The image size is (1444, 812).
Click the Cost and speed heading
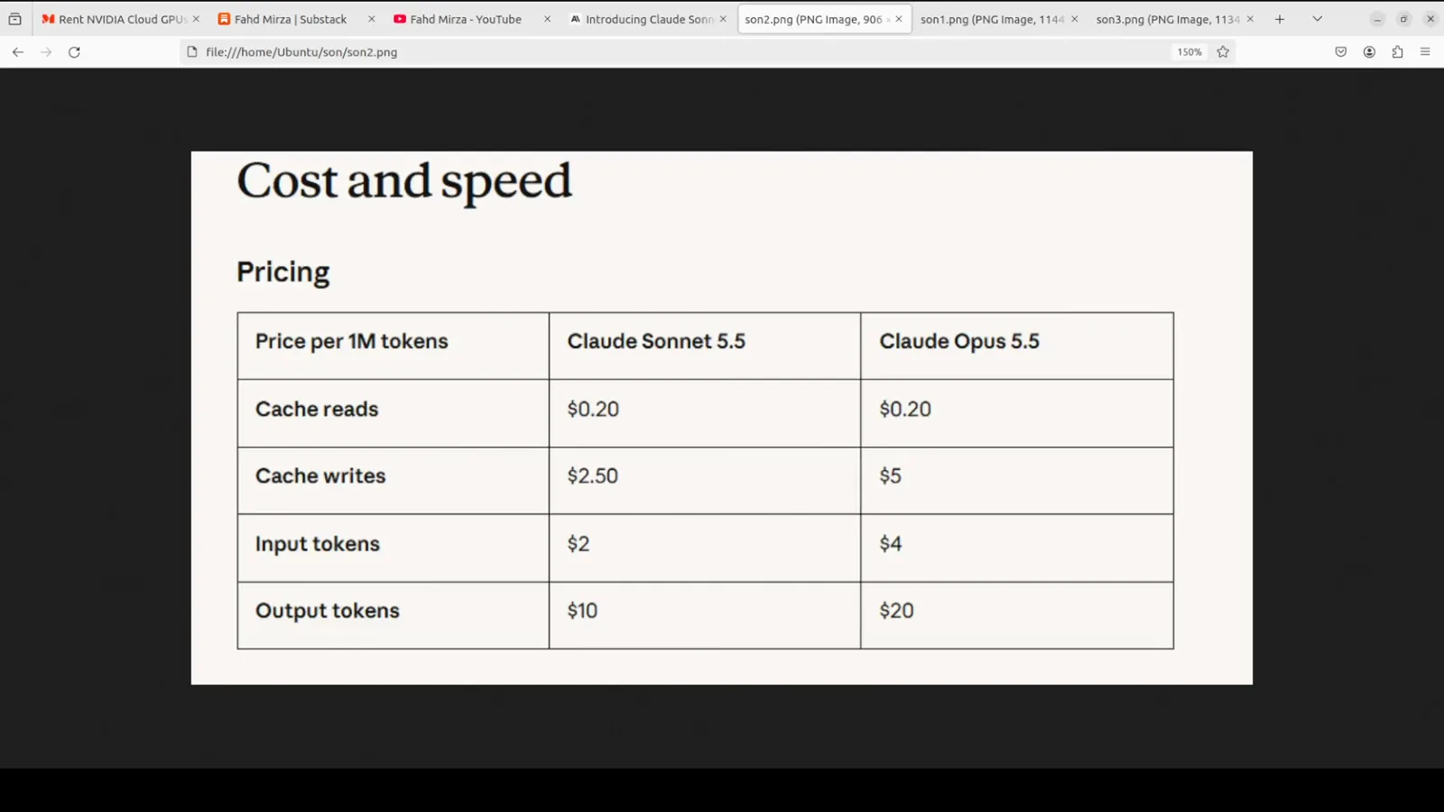(x=404, y=181)
